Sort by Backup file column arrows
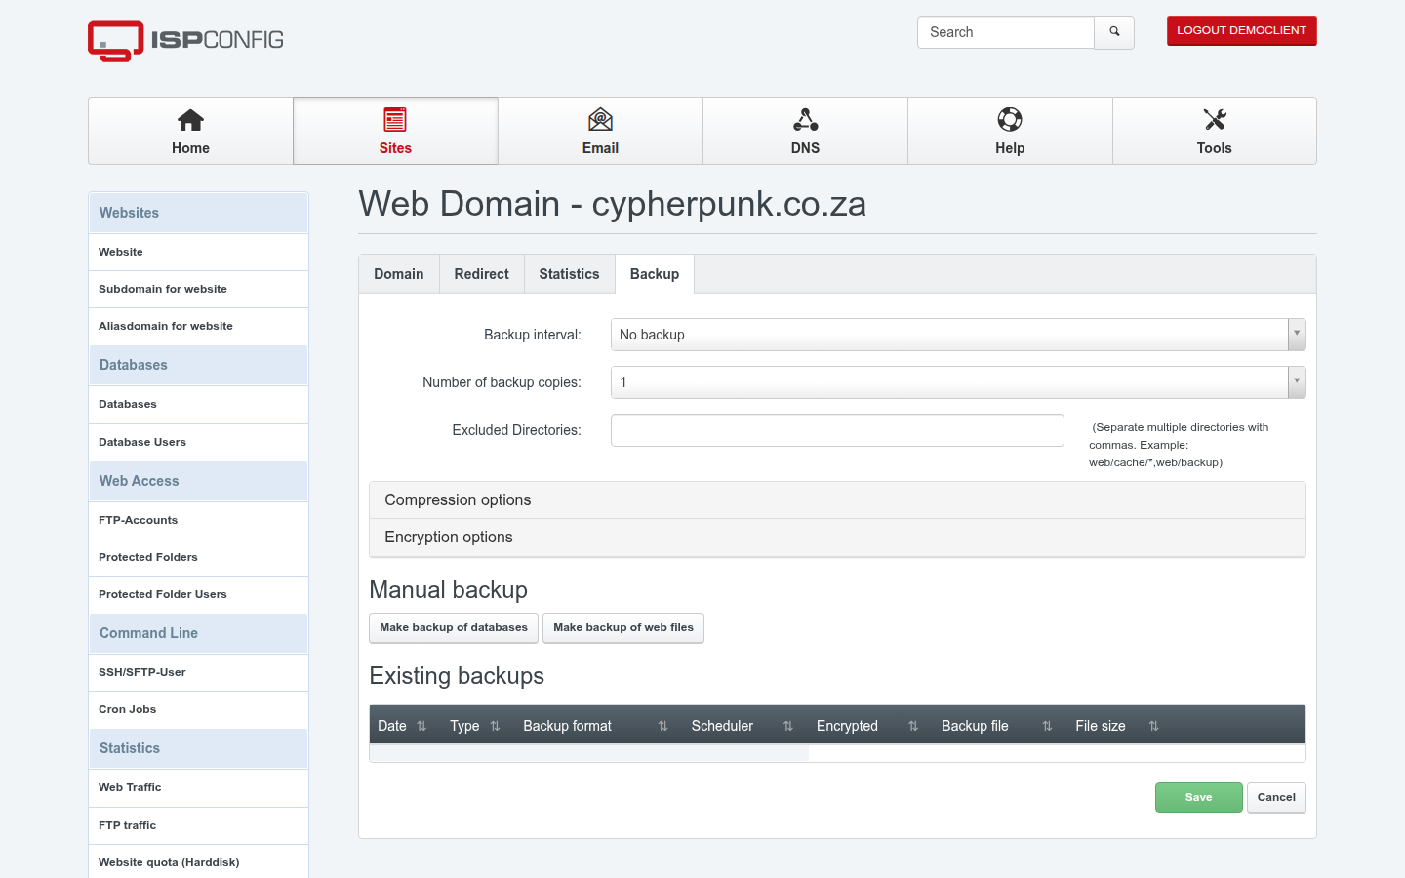 (1047, 726)
